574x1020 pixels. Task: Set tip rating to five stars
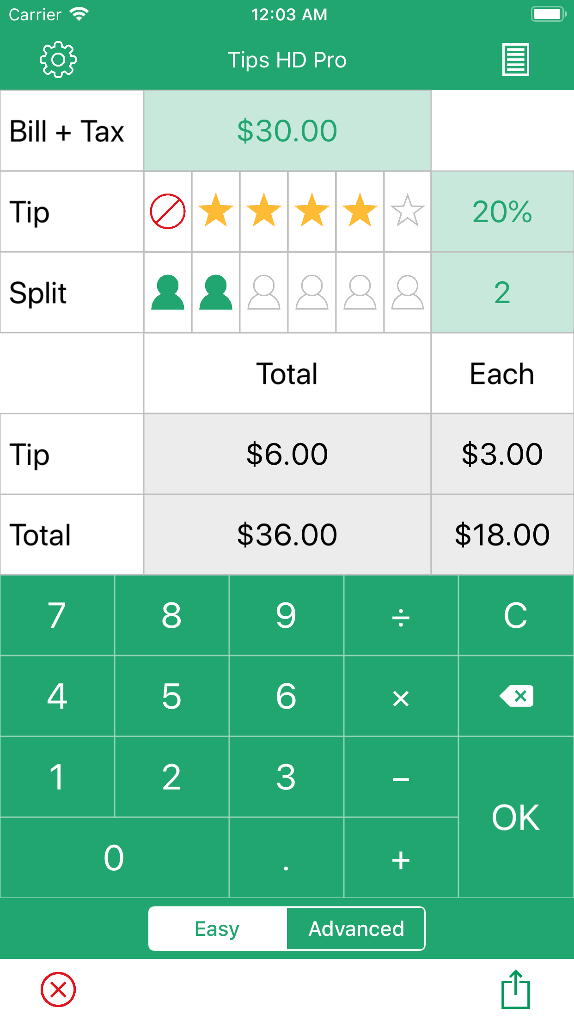pyautogui.click(x=407, y=212)
